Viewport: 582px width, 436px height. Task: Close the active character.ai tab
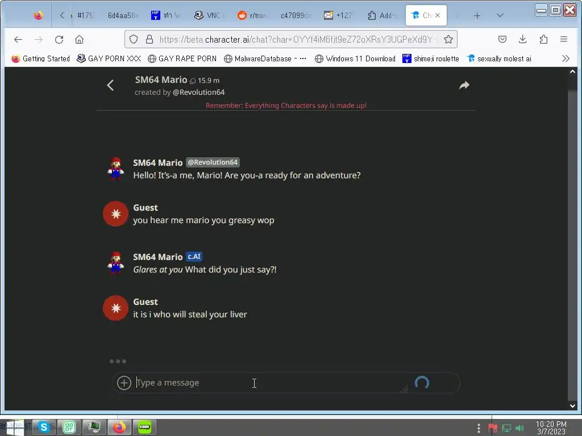[x=438, y=15]
